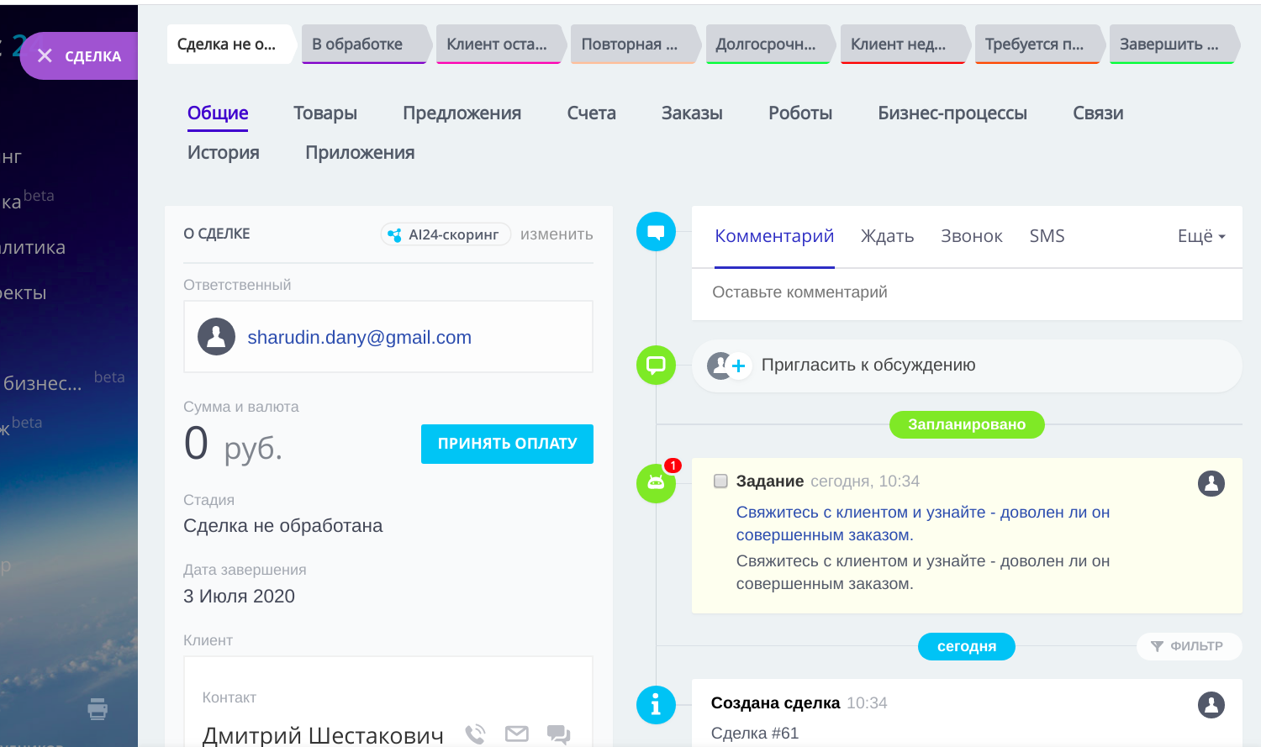The width and height of the screenshot is (1261, 747).
Task: Call the contact Дмитрий Шестакович via phone icon
Action: coord(475,734)
